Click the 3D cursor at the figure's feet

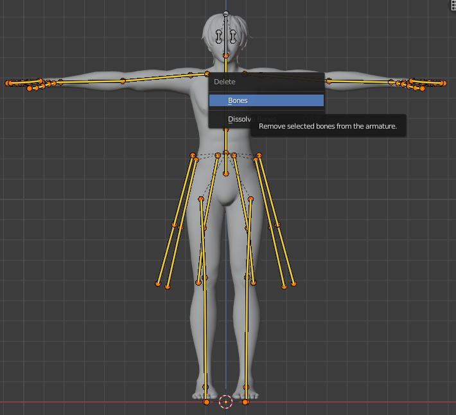click(x=225, y=402)
